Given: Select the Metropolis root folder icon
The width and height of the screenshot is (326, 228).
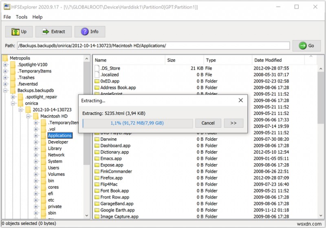Looking at the screenshot, I should click(6, 58).
